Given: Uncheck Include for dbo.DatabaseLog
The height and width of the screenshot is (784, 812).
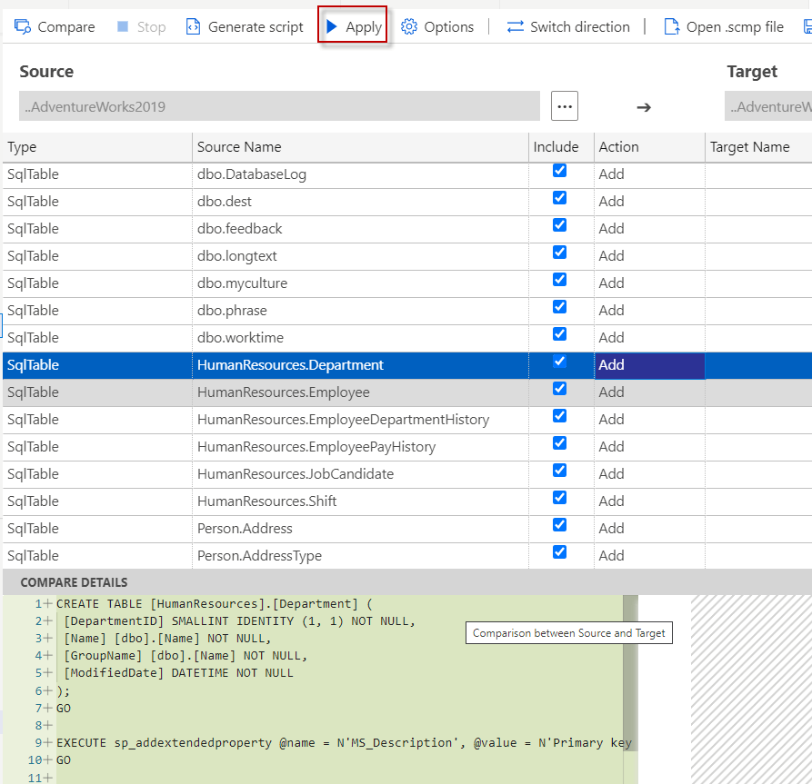Looking at the screenshot, I should click(x=560, y=171).
